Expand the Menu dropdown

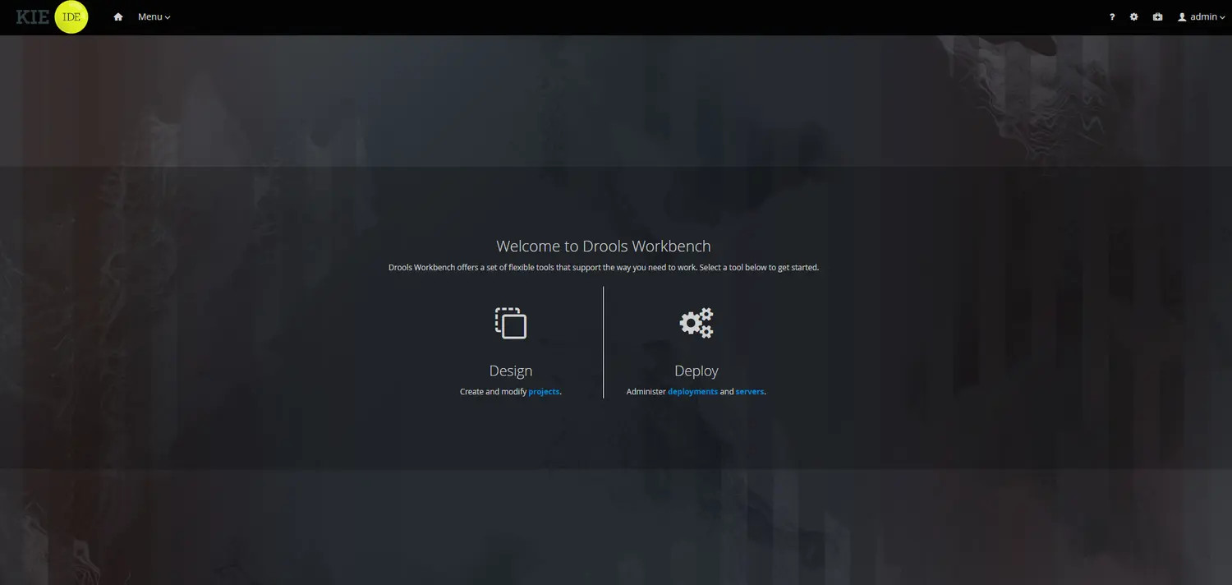tap(154, 17)
